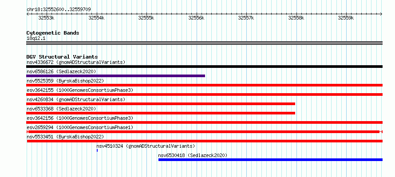Click the red nsv4260834 gnomAD variant bar
This screenshot has width=395, height=177.
tap(161, 104)
